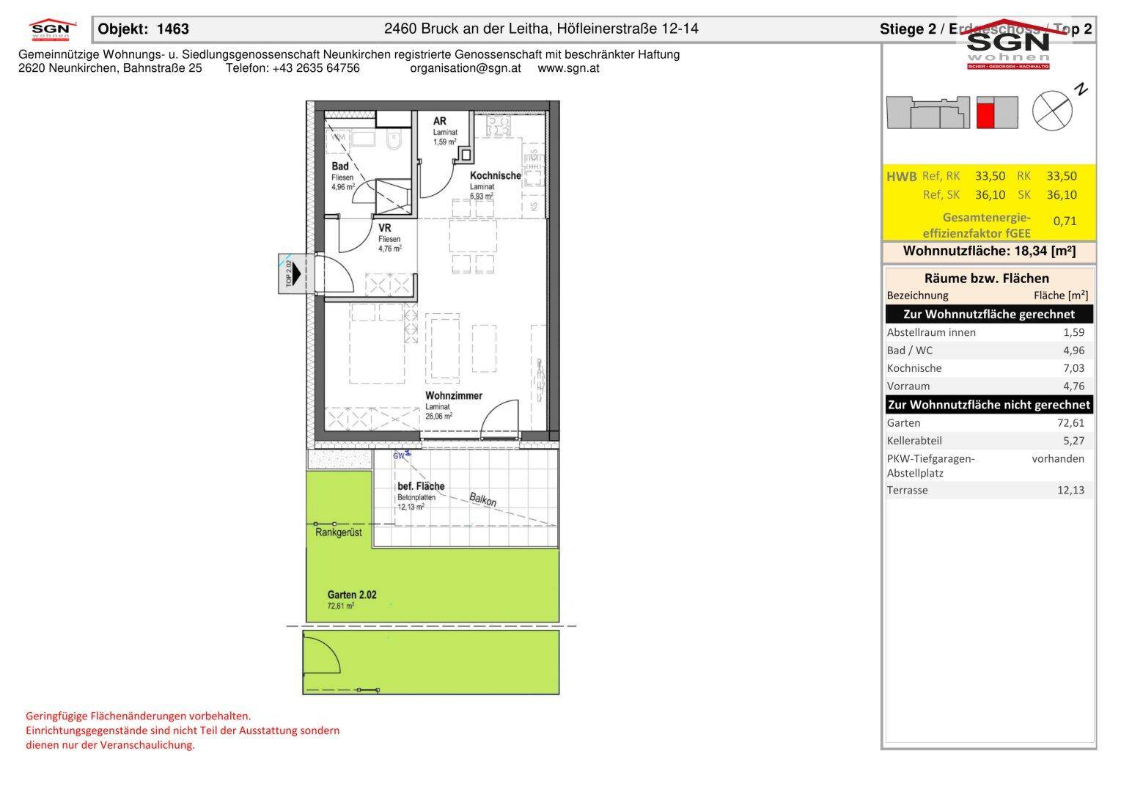Screen dimensions: 1121x792
Task: Click the 'Balkon' label on terrace
Action: [483, 499]
